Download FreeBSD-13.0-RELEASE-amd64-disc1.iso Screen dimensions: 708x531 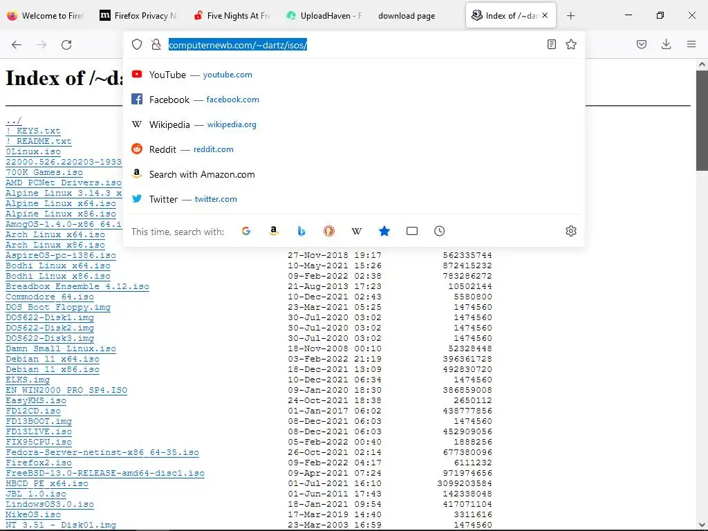105,474
